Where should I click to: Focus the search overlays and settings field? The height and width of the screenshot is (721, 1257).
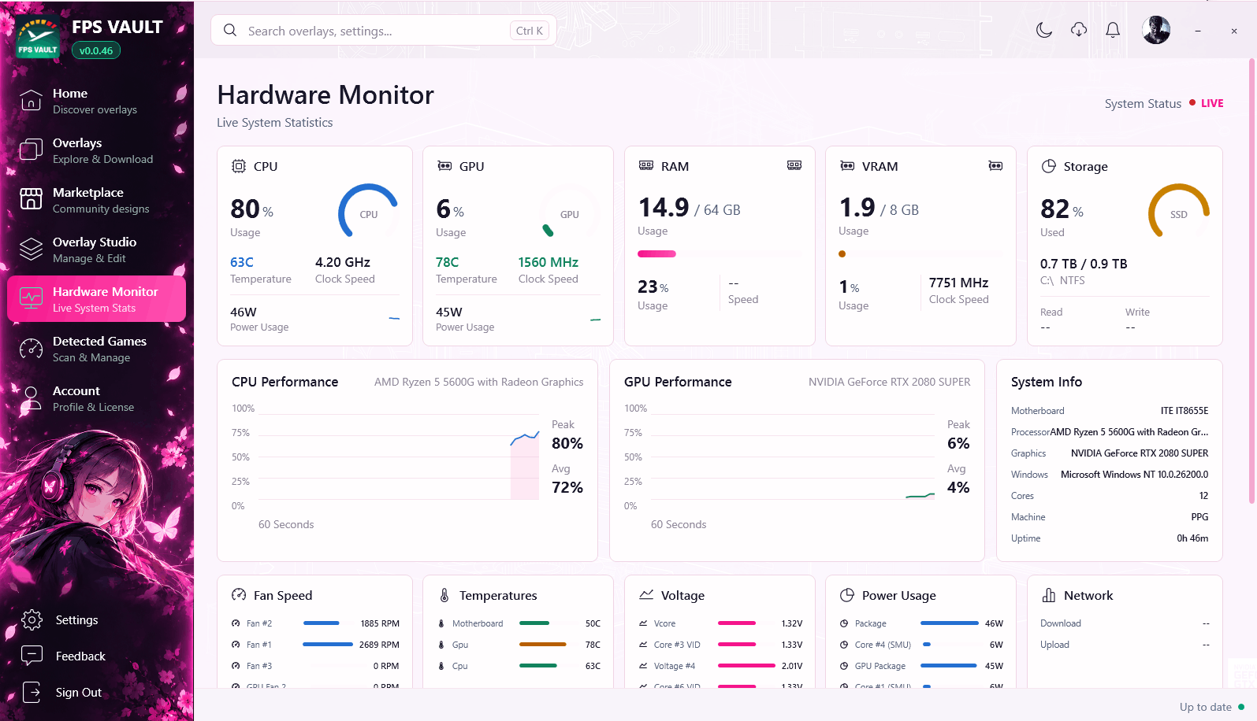(x=384, y=31)
